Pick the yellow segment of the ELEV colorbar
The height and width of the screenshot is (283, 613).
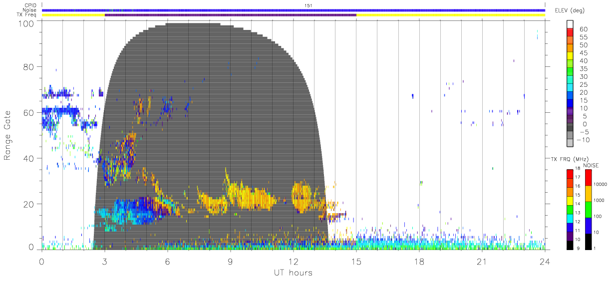(571, 57)
